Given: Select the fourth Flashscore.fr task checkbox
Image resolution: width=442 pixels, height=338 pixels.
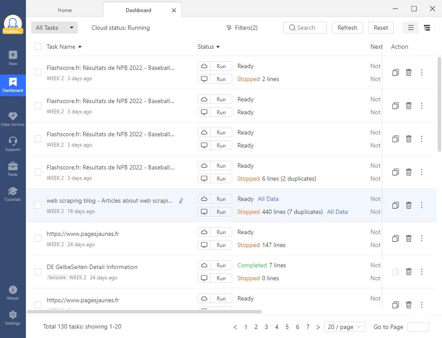Looking at the screenshot, I should click(x=38, y=172).
